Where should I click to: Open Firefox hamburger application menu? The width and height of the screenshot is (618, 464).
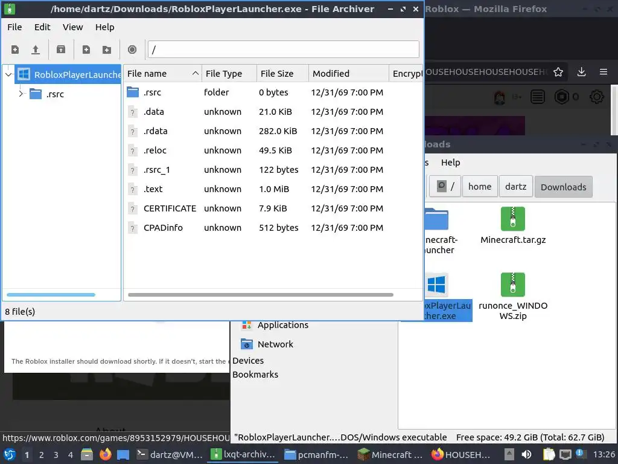click(604, 72)
